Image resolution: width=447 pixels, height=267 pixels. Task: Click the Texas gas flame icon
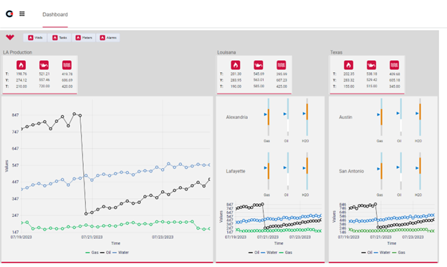(x=348, y=65)
